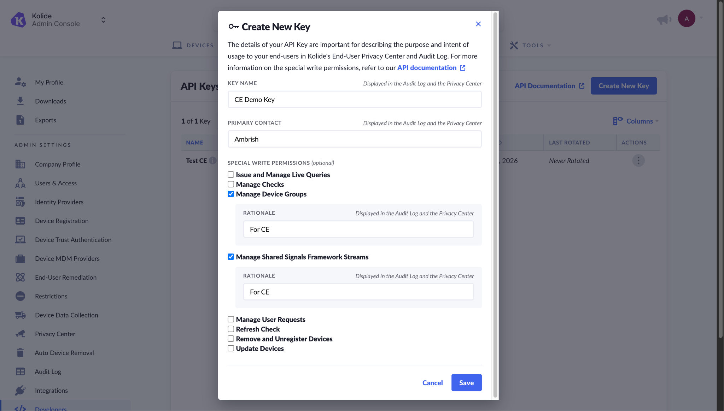Click the Test CE info icon
This screenshot has height=411, width=724.
click(x=213, y=161)
